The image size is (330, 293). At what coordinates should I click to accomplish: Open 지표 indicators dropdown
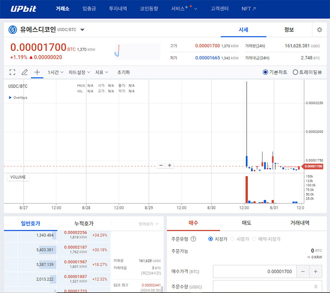(102, 72)
